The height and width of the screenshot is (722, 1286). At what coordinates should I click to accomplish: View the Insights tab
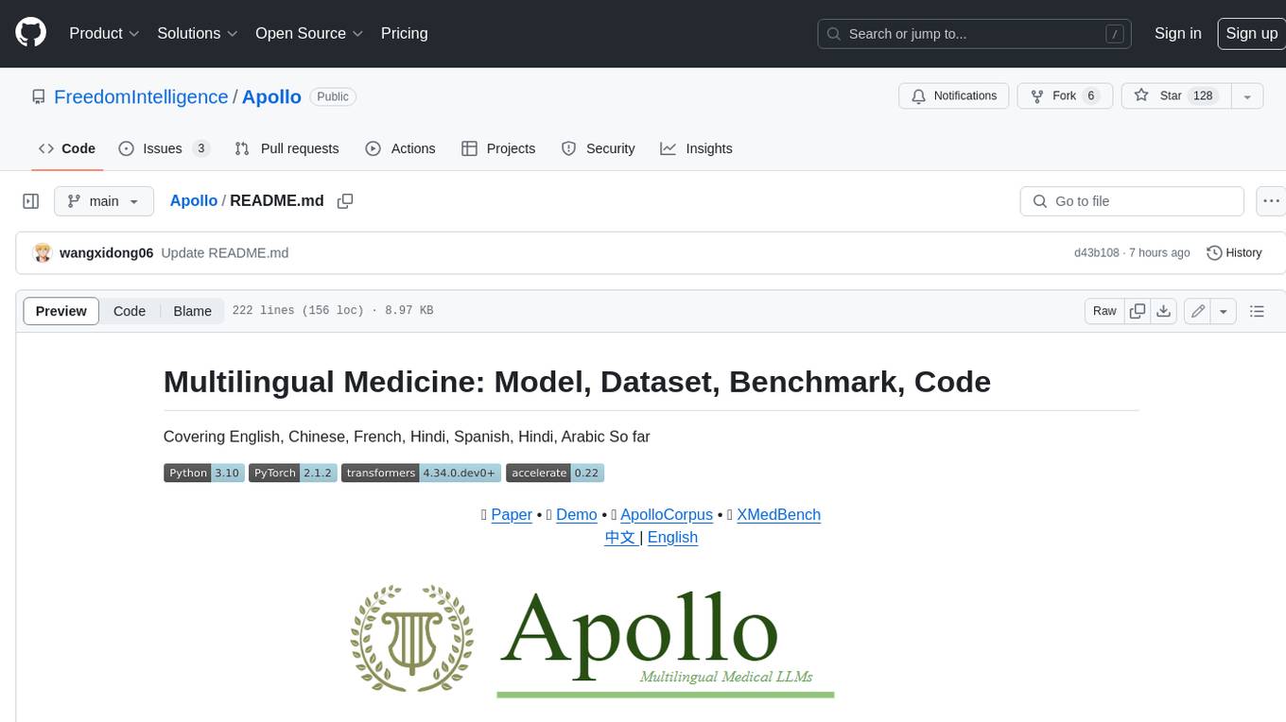(696, 148)
